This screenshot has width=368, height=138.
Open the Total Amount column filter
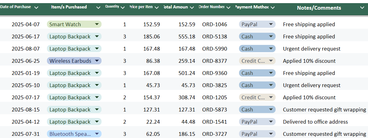coord(192,7)
